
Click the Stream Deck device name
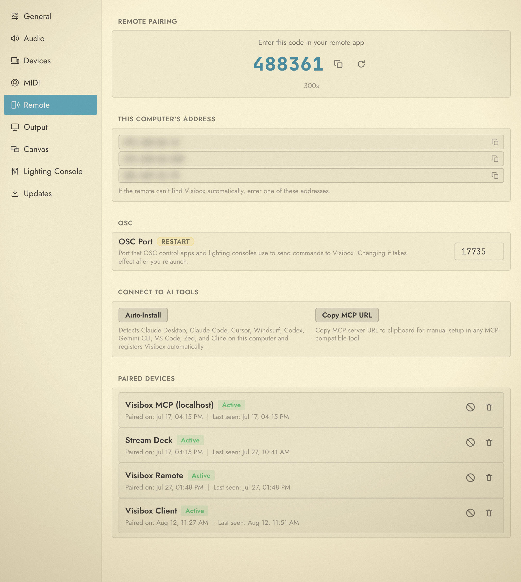149,440
